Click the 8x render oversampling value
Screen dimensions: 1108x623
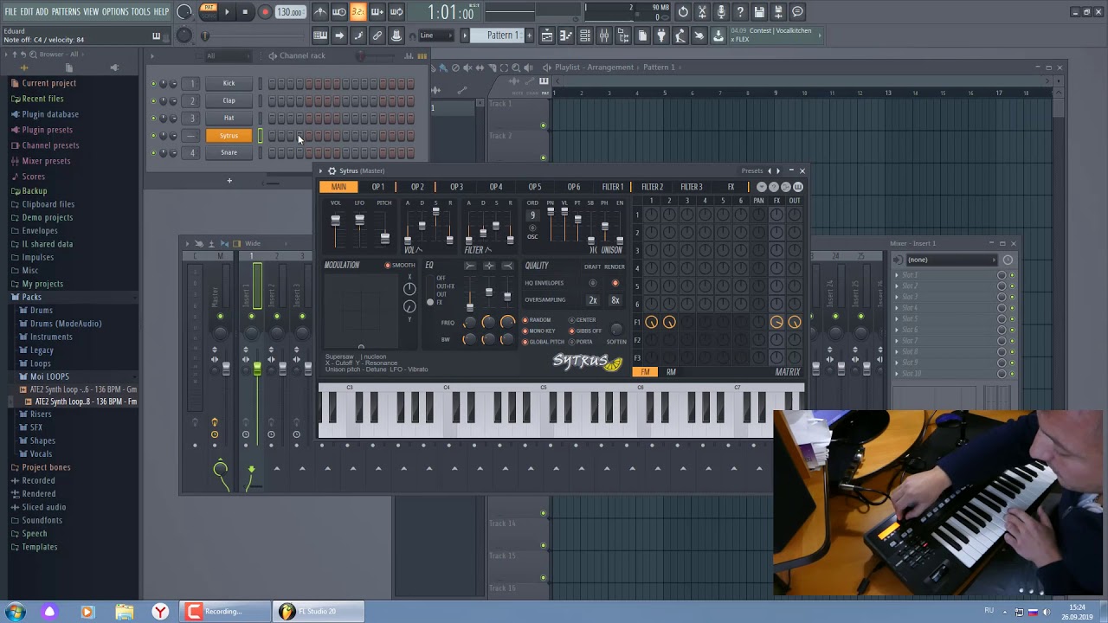pos(615,300)
